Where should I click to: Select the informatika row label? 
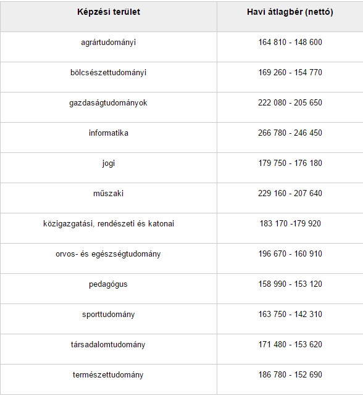tap(109, 133)
